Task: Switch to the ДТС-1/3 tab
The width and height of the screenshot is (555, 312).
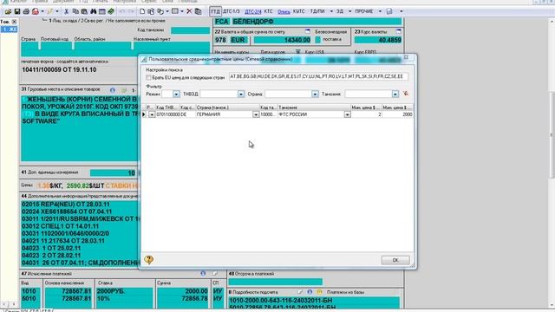Action: click(232, 11)
